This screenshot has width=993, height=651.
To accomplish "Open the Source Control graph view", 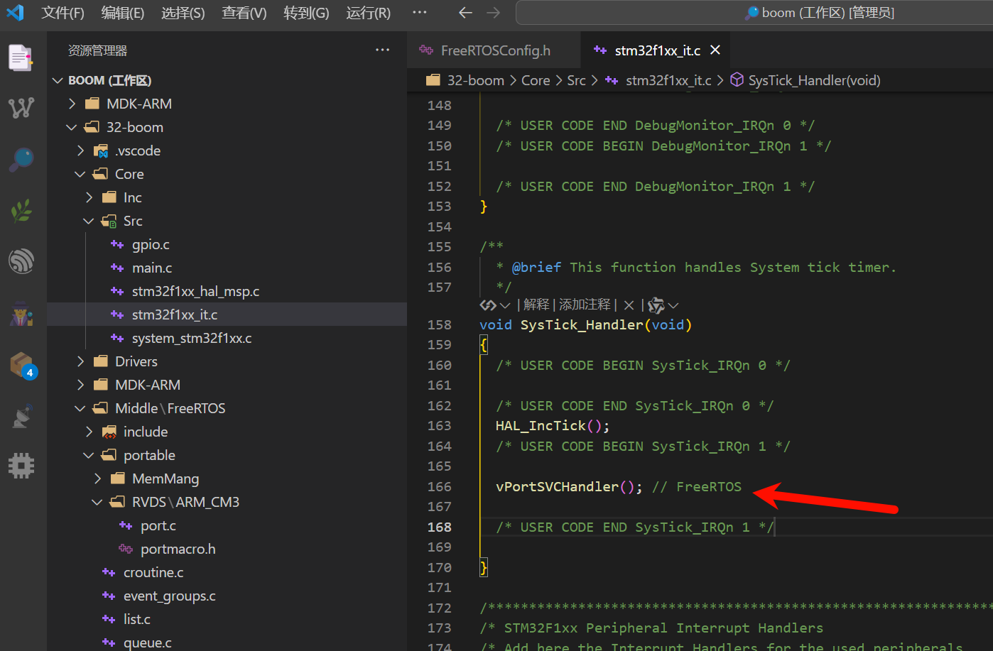I will [x=21, y=108].
